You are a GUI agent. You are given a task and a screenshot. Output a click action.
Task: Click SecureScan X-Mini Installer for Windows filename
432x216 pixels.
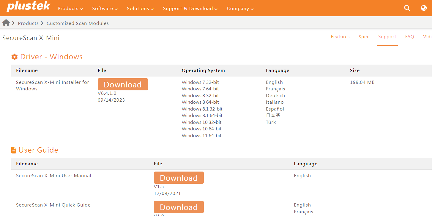tap(53, 86)
